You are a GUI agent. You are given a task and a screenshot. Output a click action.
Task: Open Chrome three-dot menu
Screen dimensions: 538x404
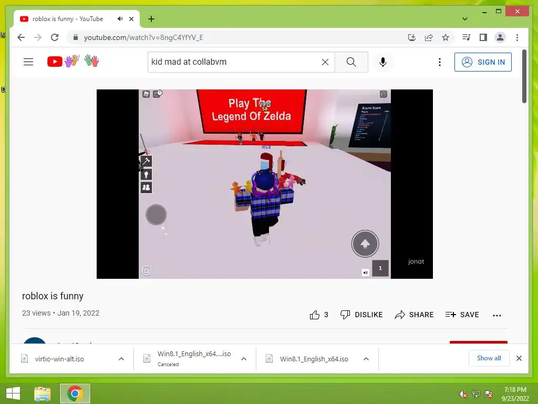pyautogui.click(x=517, y=37)
